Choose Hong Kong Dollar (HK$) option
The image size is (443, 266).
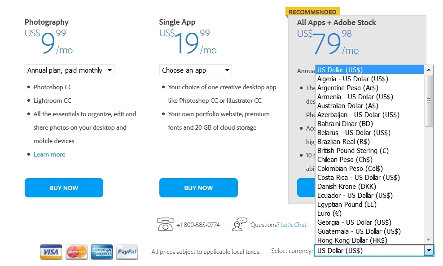click(352, 240)
